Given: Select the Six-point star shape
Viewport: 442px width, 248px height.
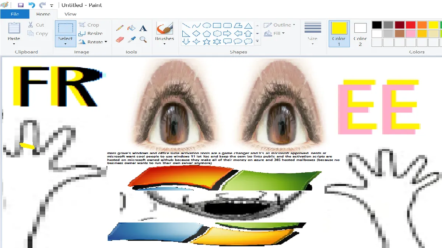Looking at the screenshot, I should click(x=217, y=42).
